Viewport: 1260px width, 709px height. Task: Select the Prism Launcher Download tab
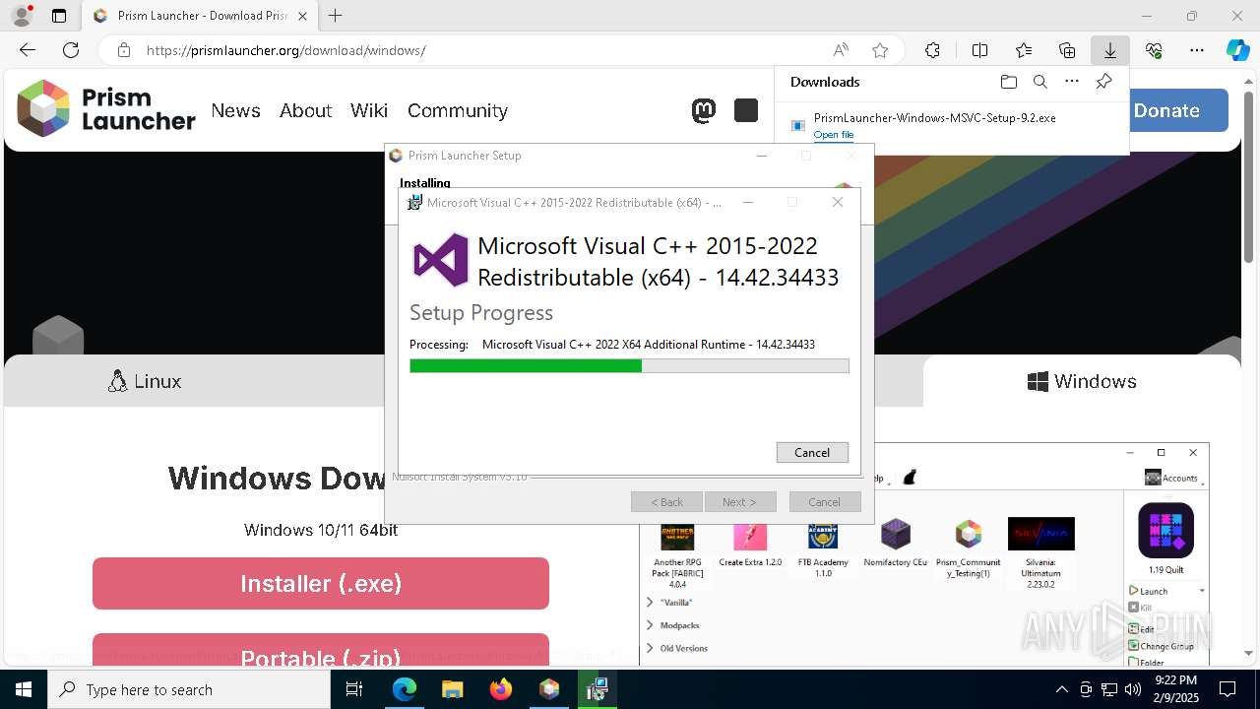point(199,16)
